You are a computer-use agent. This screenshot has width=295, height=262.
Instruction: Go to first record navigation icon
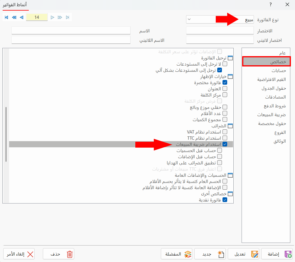click(6, 17)
